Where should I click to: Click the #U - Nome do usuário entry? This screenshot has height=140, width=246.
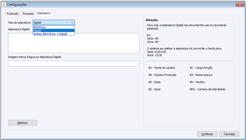coord(162,68)
